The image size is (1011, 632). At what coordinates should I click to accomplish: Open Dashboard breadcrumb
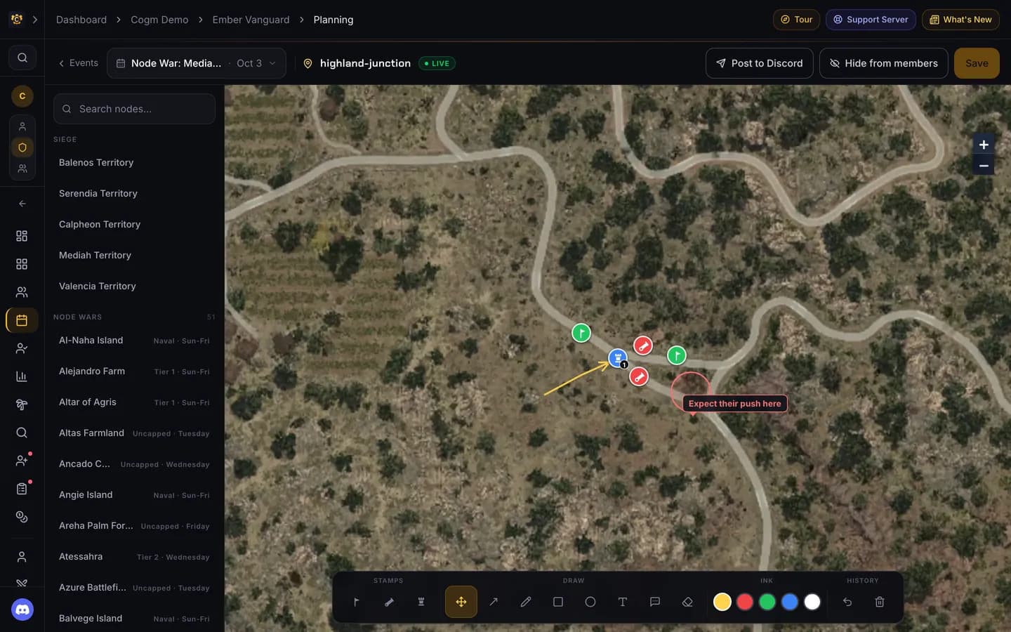[81, 20]
